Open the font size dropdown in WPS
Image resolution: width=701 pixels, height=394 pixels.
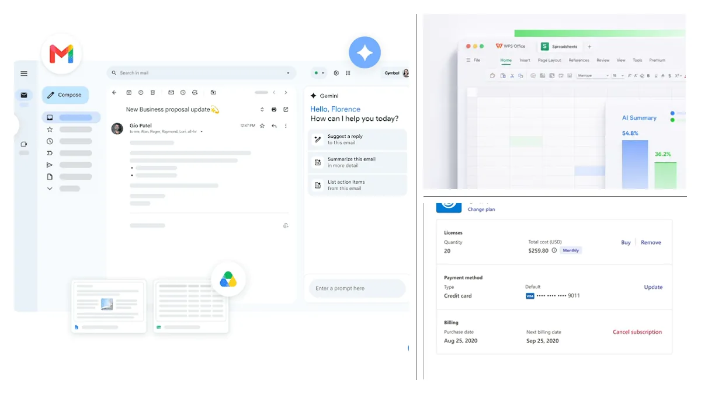pos(618,75)
